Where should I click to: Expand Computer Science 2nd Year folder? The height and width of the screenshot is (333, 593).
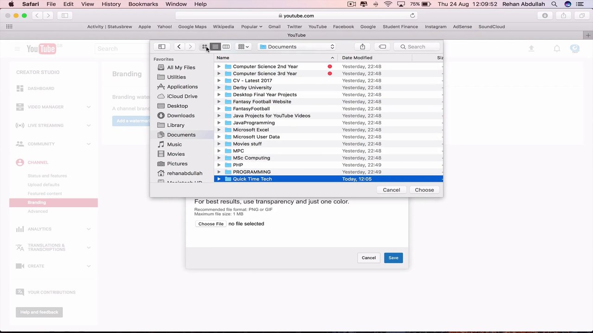219,67
